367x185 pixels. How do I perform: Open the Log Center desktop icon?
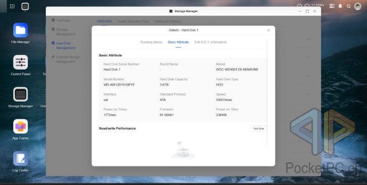(20, 158)
